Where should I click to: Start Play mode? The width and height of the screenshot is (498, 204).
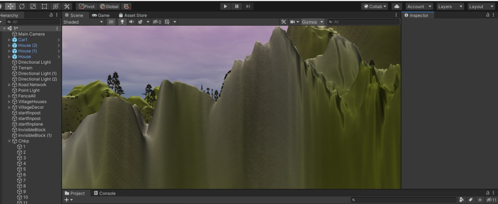coord(225,6)
